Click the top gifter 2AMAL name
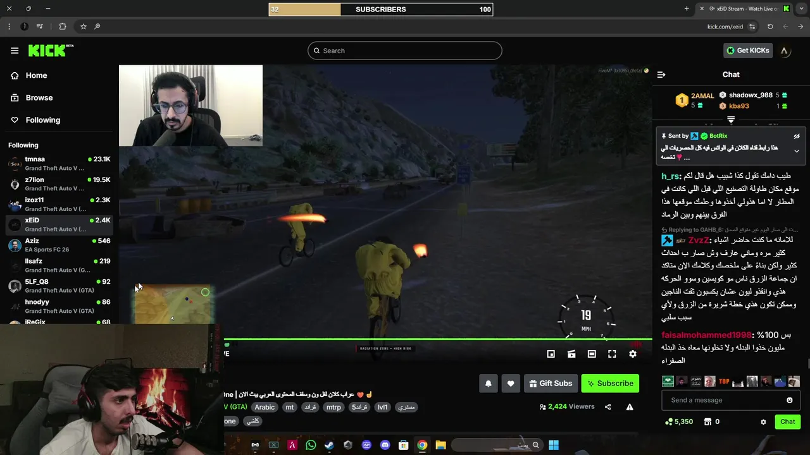 coord(702,96)
